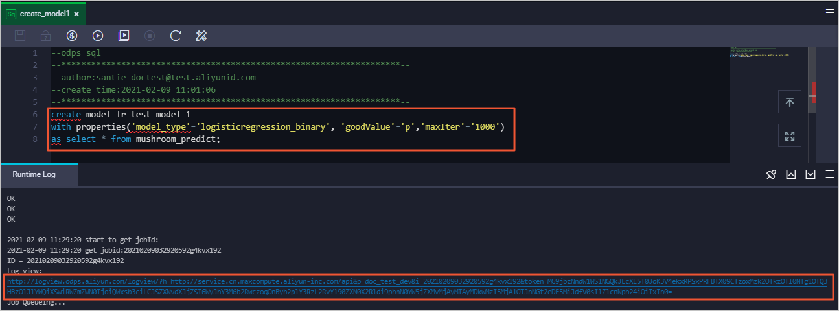839x311 pixels.
Task: Click the scroll-to-top arrow button
Action: (x=790, y=102)
